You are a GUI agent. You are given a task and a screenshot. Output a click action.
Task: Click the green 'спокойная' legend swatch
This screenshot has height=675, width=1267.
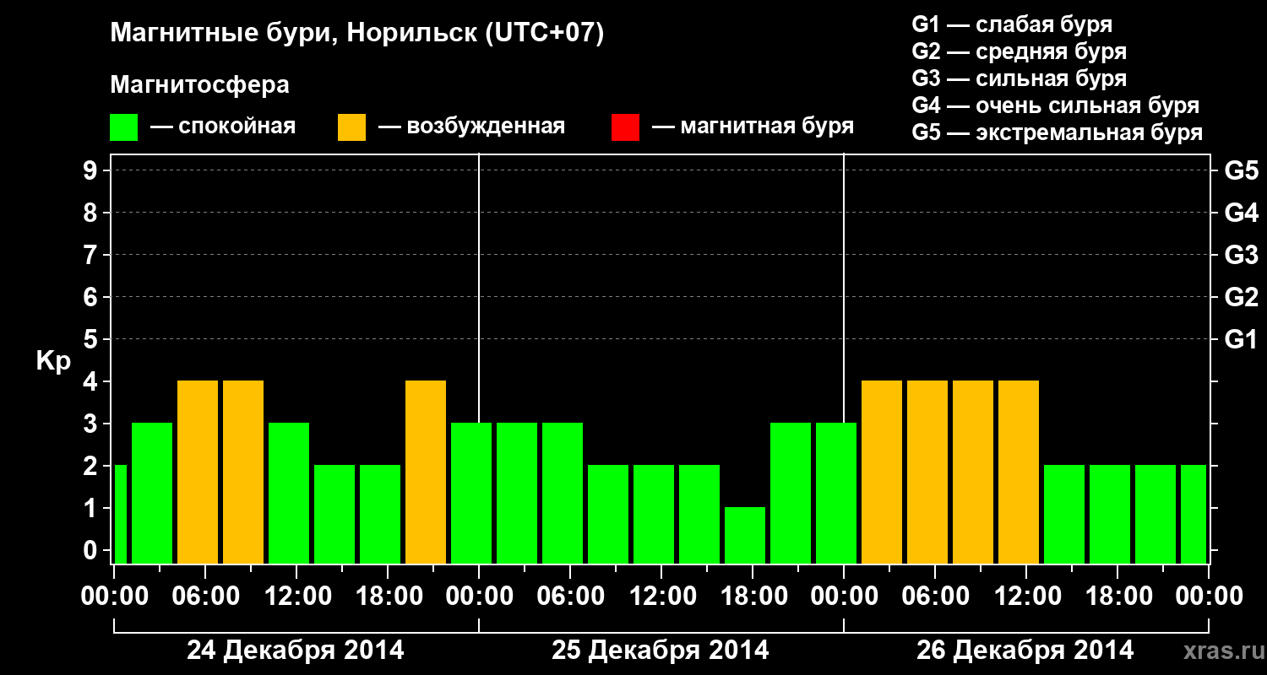124,127
